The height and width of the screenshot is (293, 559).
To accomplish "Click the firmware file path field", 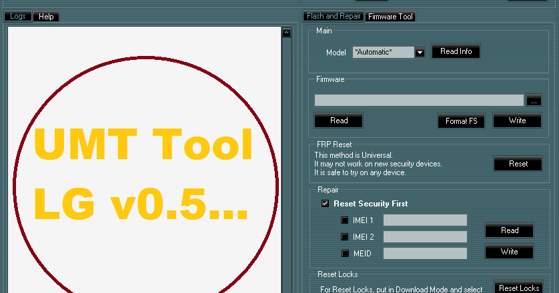I will [x=419, y=101].
